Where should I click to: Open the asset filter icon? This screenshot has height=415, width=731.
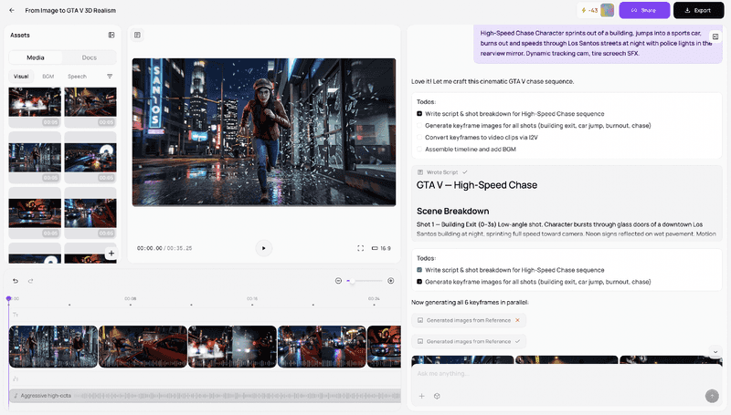pos(110,77)
